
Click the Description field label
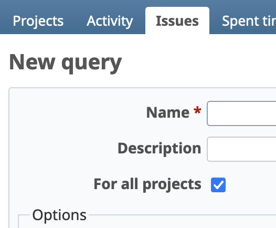pyautogui.click(x=159, y=148)
